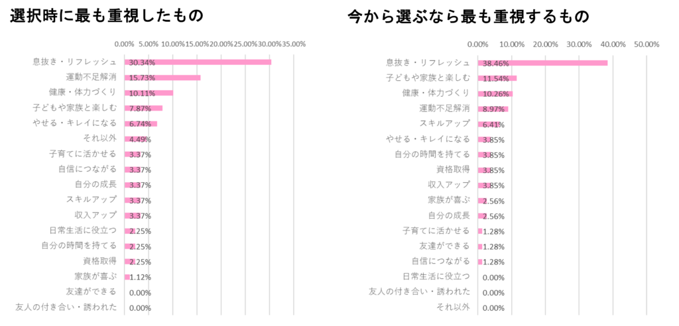Viewport: 679px width, 326px height.
Task: Click the 38.46% bar in right chart
Action: [543, 63]
